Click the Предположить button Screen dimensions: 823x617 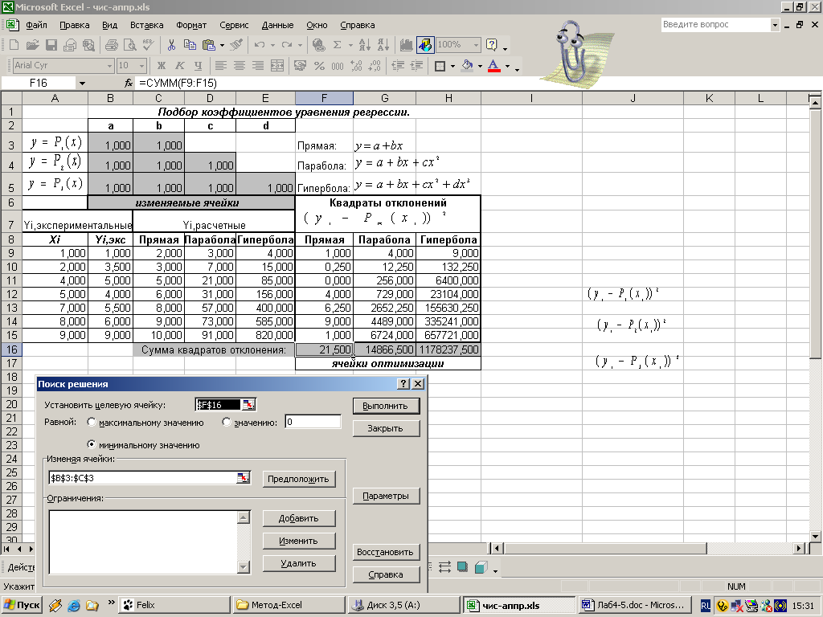coord(299,479)
